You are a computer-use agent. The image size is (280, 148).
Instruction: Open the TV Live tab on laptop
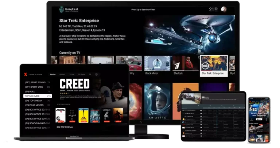(x=71, y=75)
